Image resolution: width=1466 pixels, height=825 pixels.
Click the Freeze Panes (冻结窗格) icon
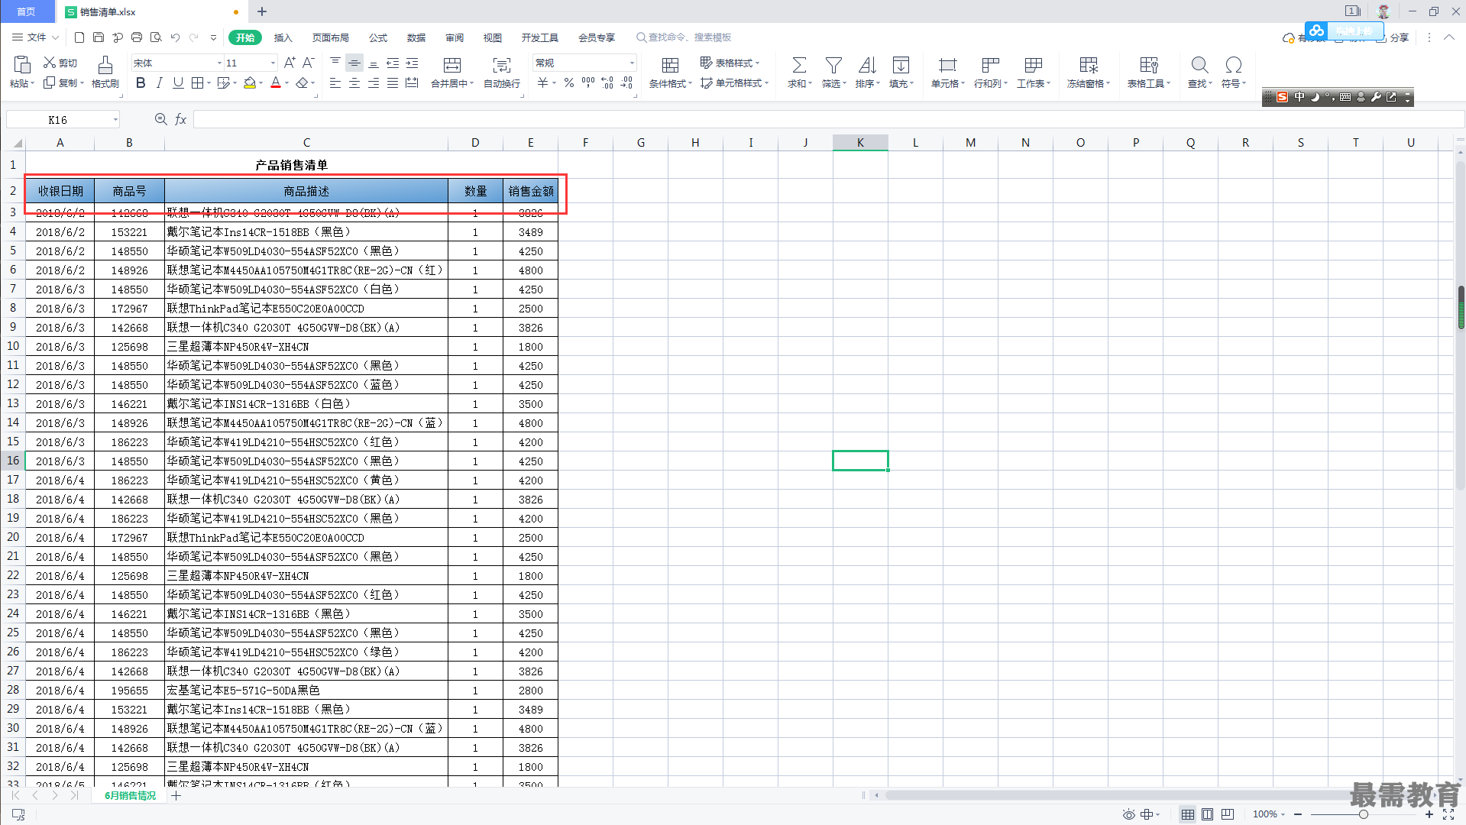coord(1089,65)
